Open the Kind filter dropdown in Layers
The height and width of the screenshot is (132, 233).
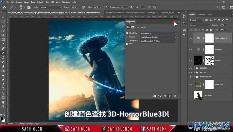coord(196,20)
